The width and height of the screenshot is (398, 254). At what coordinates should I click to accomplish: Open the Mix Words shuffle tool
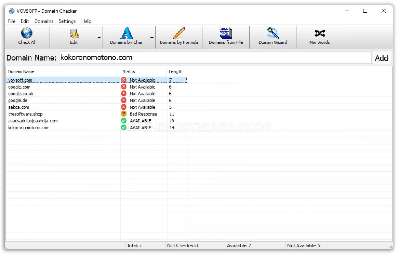tap(319, 37)
